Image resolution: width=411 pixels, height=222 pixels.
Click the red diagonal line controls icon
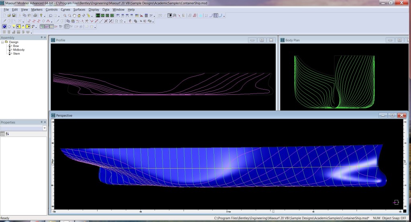(96, 21)
